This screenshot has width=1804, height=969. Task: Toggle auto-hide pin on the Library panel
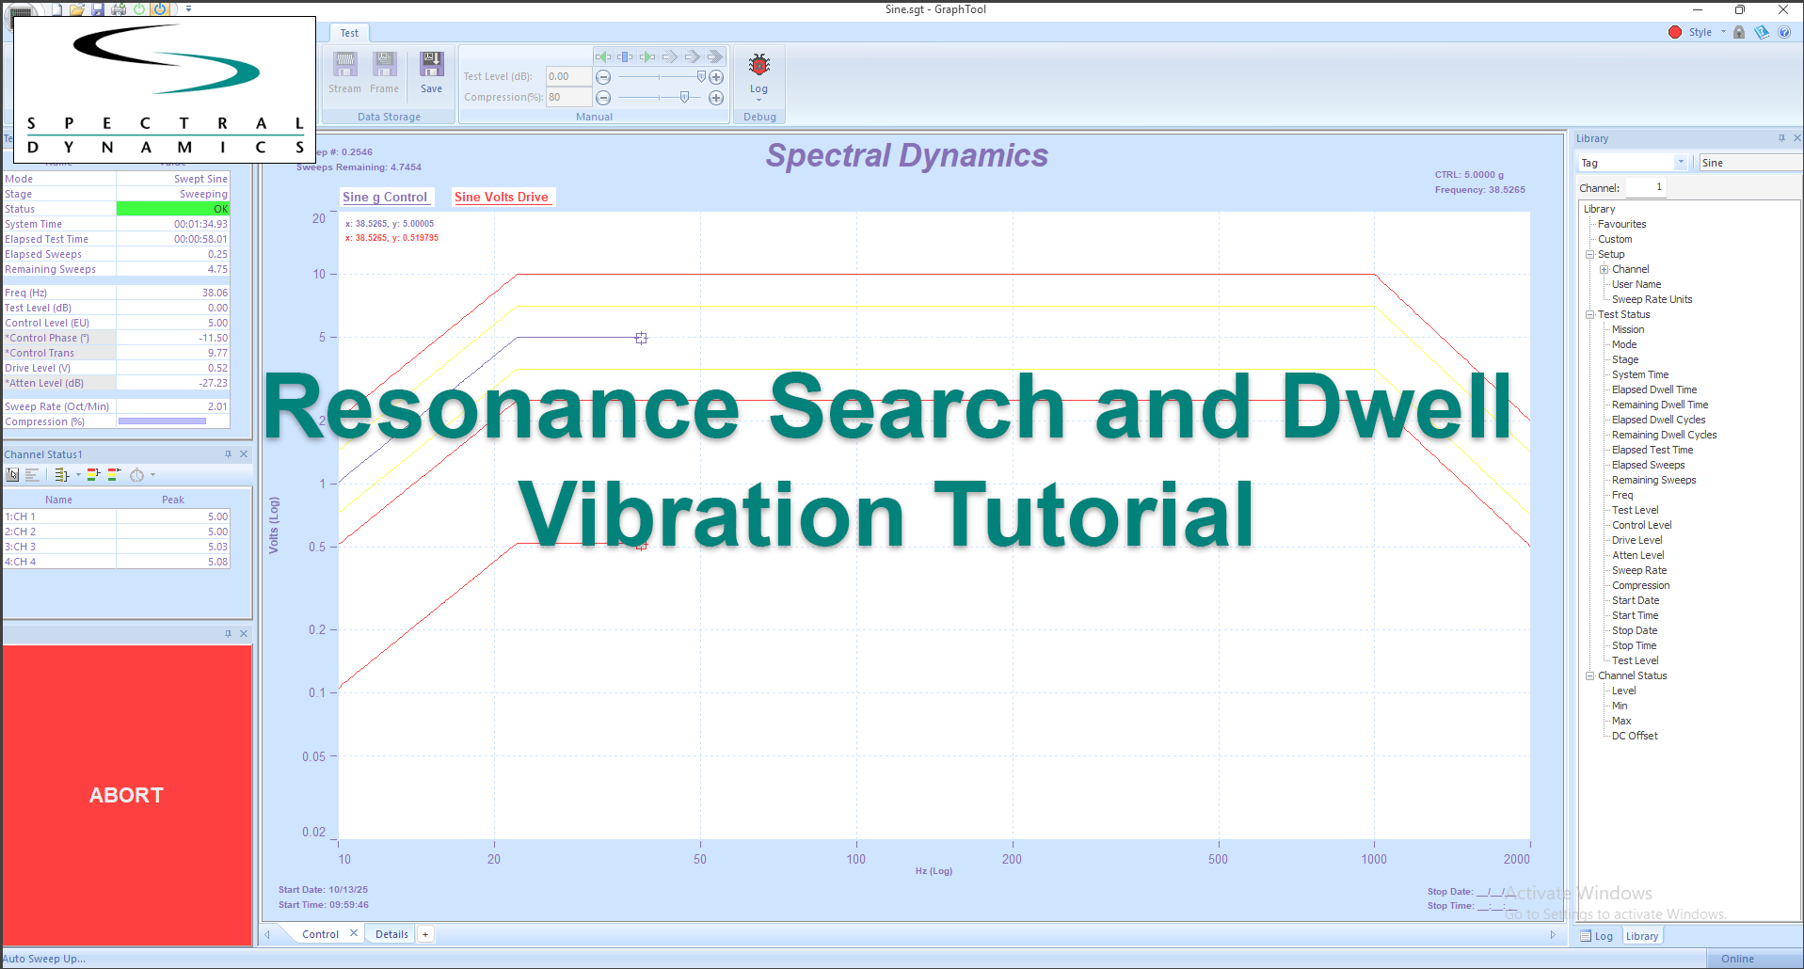[x=1781, y=137]
